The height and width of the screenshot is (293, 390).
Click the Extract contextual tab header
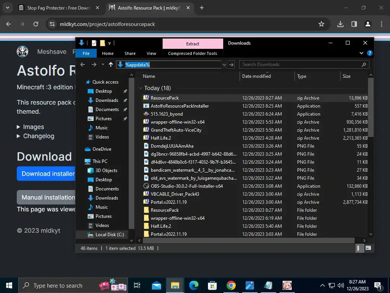[193, 43]
